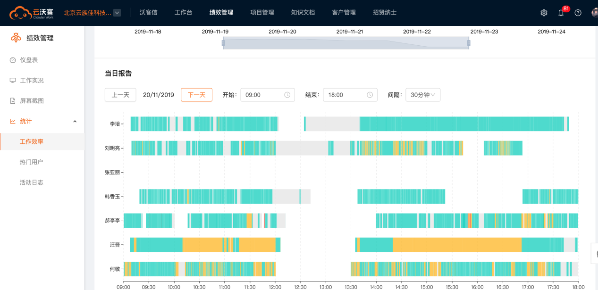Select 活动日志 in the sidebar
Image resolution: width=598 pixels, height=290 pixels.
(31, 182)
